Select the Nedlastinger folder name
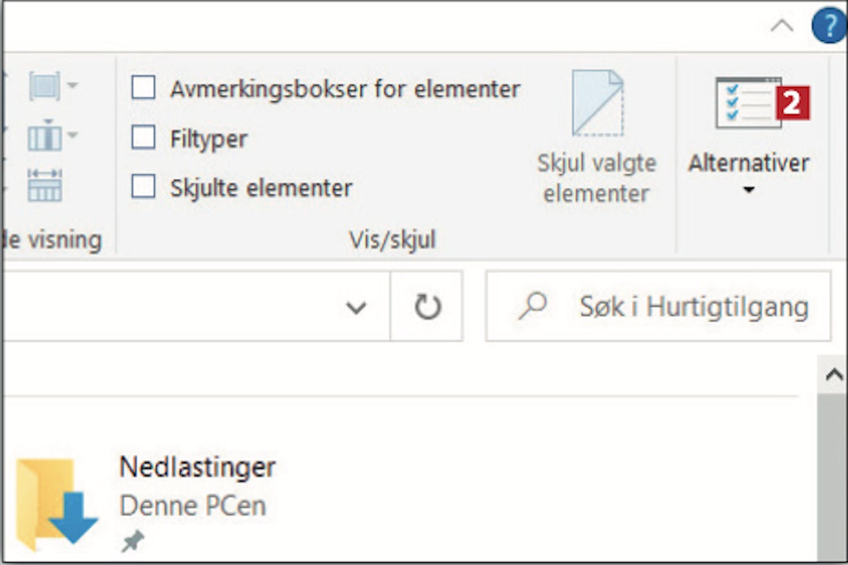The width and height of the screenshot is (848, 565). coord(197,467)
